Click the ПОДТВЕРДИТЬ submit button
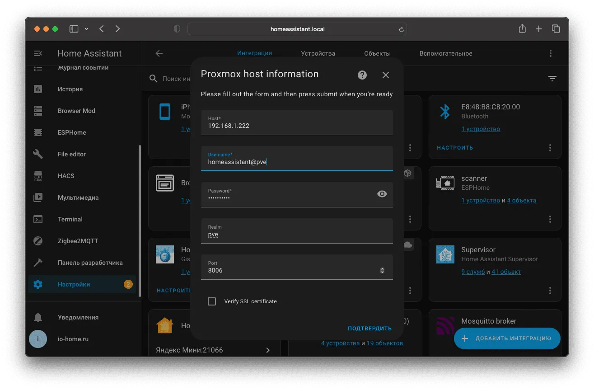Image resolution: width=594 pixels, height=390 pixels. [x=370, y=329]
